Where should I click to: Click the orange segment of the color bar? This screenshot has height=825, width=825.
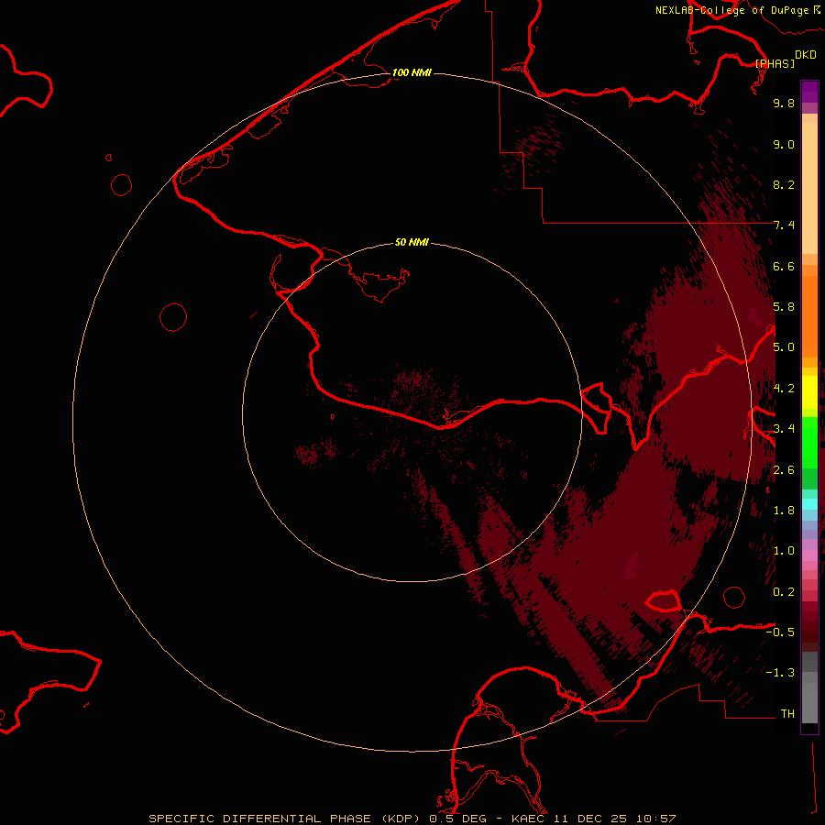(x=809, y=317)
